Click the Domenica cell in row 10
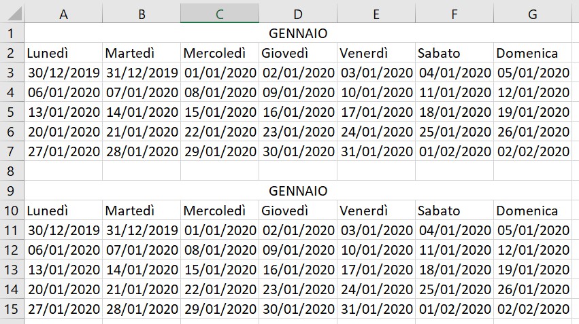The height and width of the screenshot is (324, 579). click(532, 211)
